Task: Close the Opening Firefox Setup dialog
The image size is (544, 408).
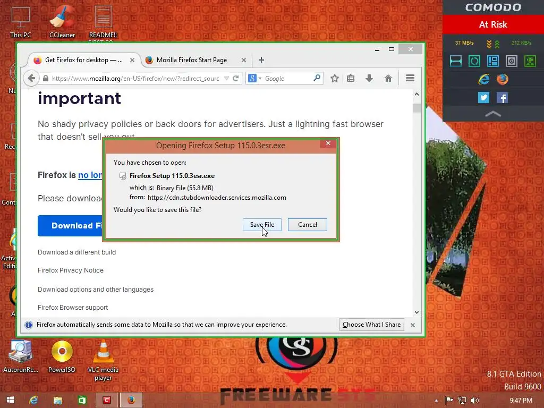Action: (328, 143)
